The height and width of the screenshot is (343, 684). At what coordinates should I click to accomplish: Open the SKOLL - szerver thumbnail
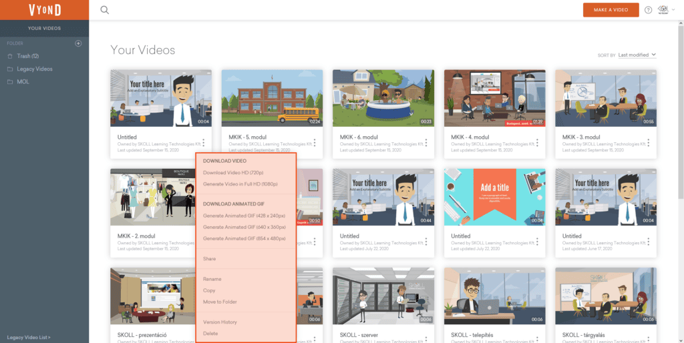click(383, 296)
